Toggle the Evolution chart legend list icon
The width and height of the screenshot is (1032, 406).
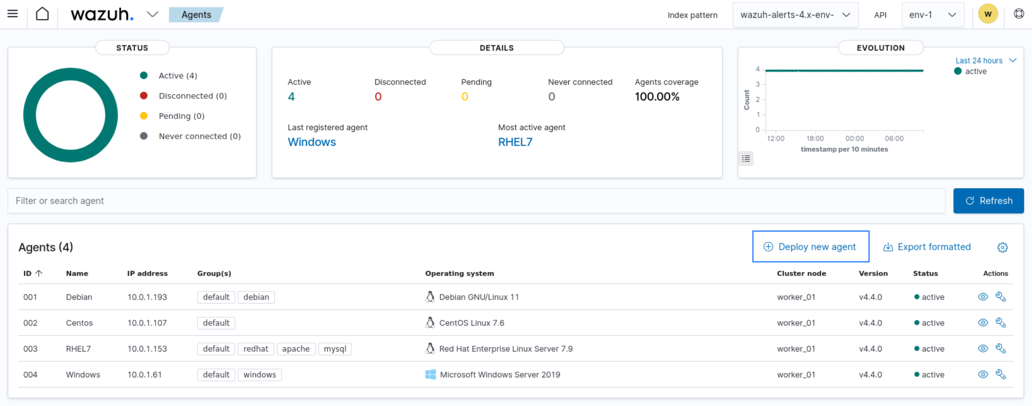point(746,159)
